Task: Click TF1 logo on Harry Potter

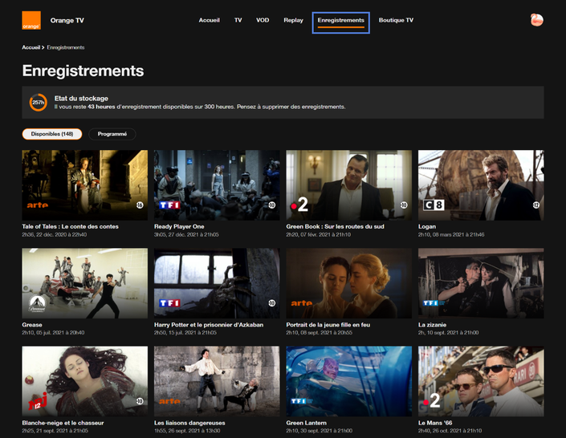Action: tap(169, 303)
